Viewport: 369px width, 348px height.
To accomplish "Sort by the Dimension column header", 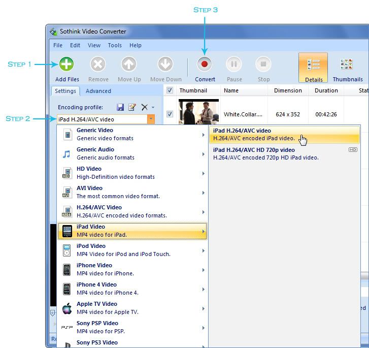I will pyautogui.click(x=288, y=90).
